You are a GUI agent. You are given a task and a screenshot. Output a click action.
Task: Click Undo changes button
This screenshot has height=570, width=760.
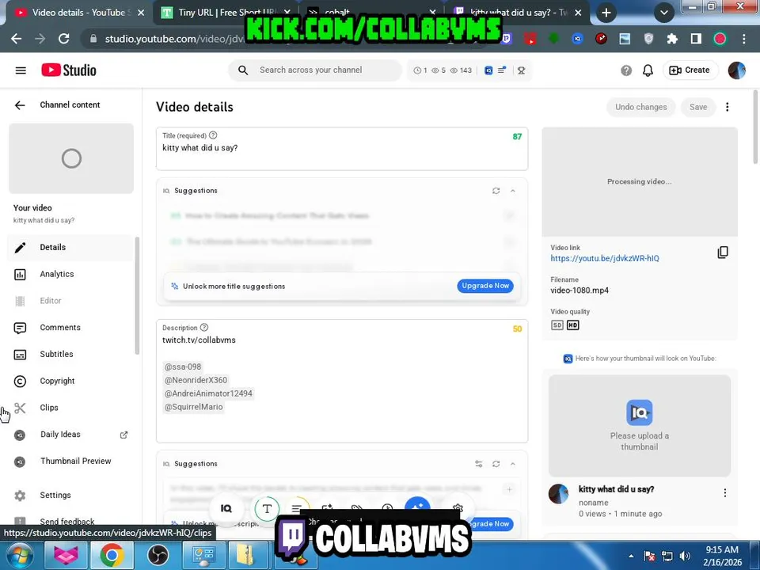point(640,107)
